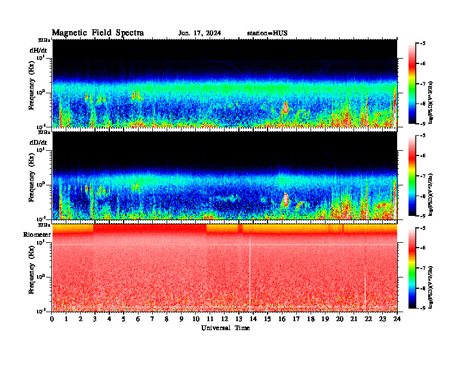Click the time axis tick label "7"
Image resolution: width=473 pixels, height=366 pixels.
(x=152, y=319)
